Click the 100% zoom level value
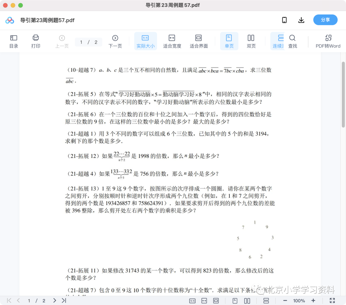346x305 pixels. pos(299,301)
